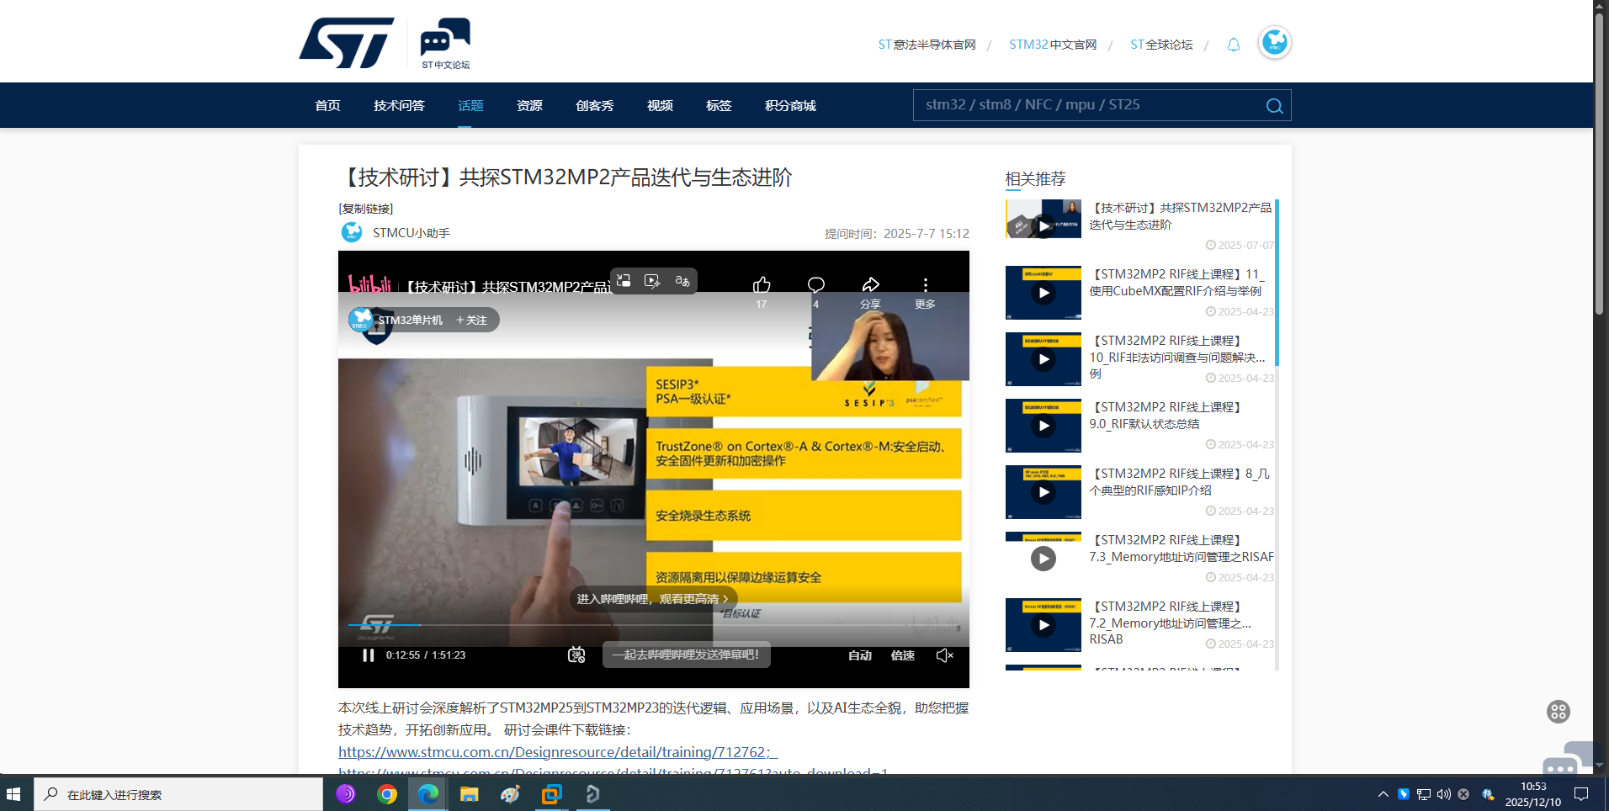Image resolution: width=1609 pixels, height=811 pixels.
Task: Click the bilibili logo in the player
Action: (369, 285)
